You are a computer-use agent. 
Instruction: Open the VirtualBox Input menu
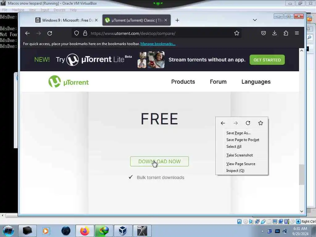[x=45, y=10]
